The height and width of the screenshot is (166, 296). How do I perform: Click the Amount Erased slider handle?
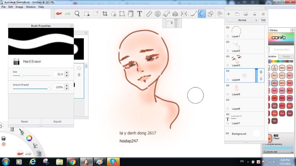49,89
